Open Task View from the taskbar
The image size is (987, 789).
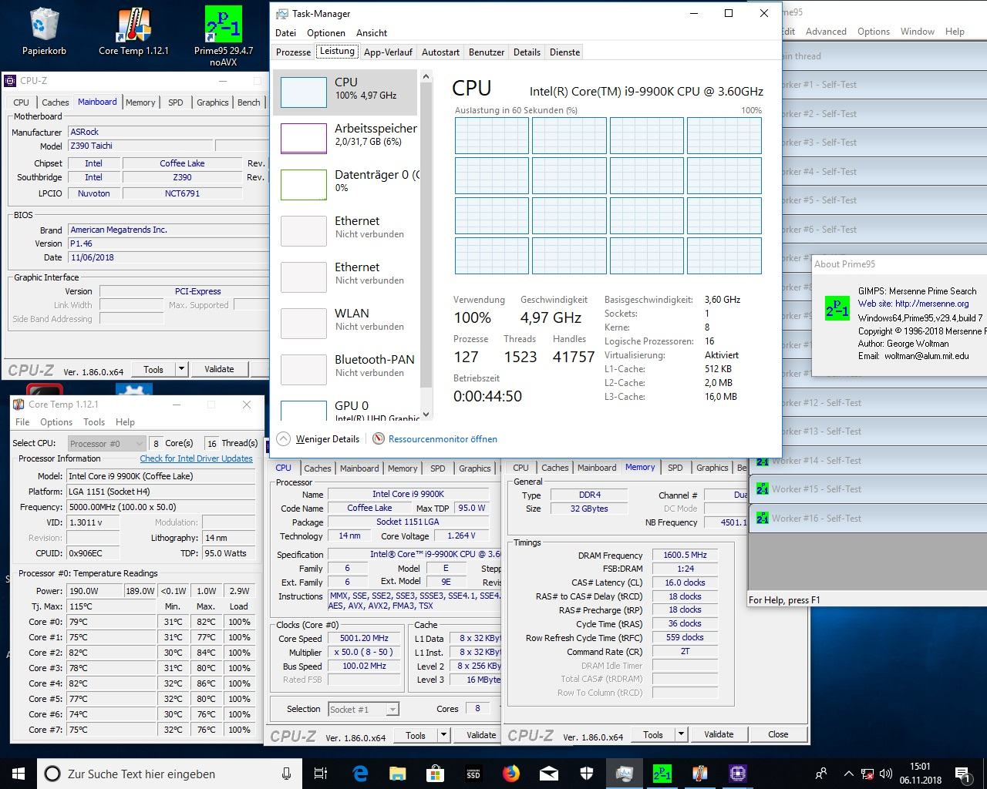[x=321, y=774]
